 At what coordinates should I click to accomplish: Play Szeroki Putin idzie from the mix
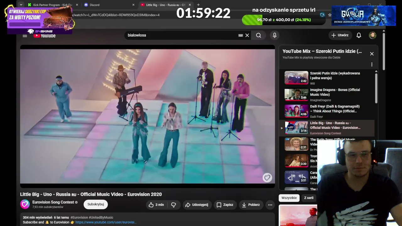(327, 78)
